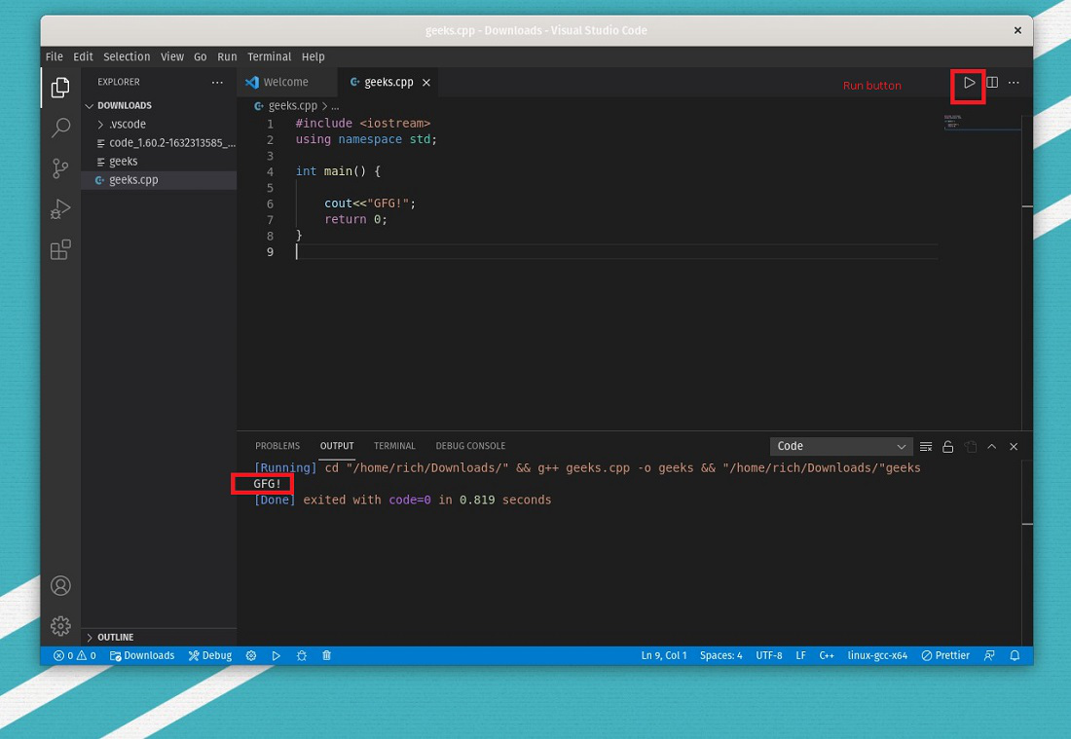Expand the .vscode folder
Image resolution: width=1071 pixels, height=739 pixels.
(159, 125)
